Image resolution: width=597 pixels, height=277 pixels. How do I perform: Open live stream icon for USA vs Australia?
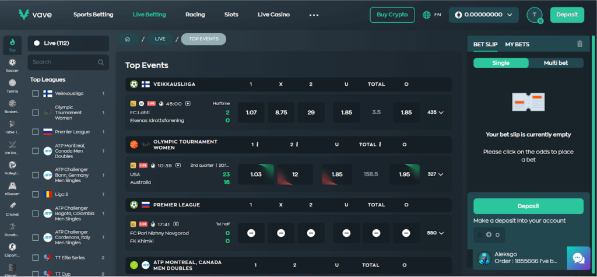(x=178, y=166)
